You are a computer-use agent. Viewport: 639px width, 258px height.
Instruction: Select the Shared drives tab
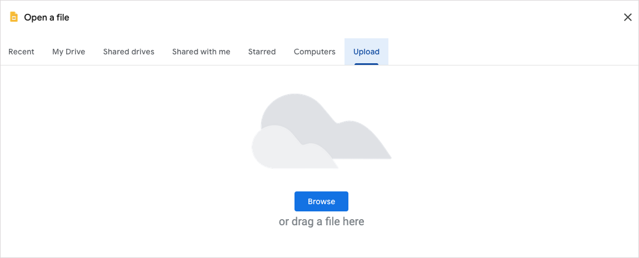(129, 52)
